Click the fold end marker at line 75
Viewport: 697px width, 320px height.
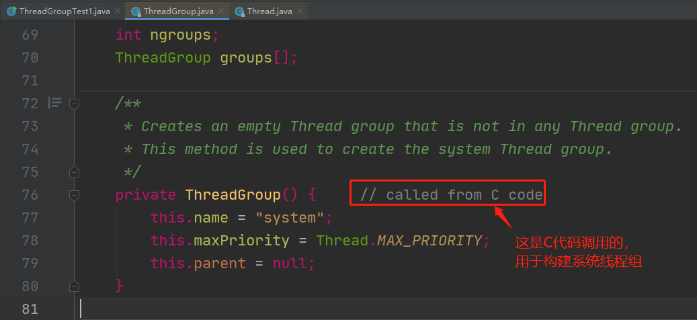pos(74,171)
